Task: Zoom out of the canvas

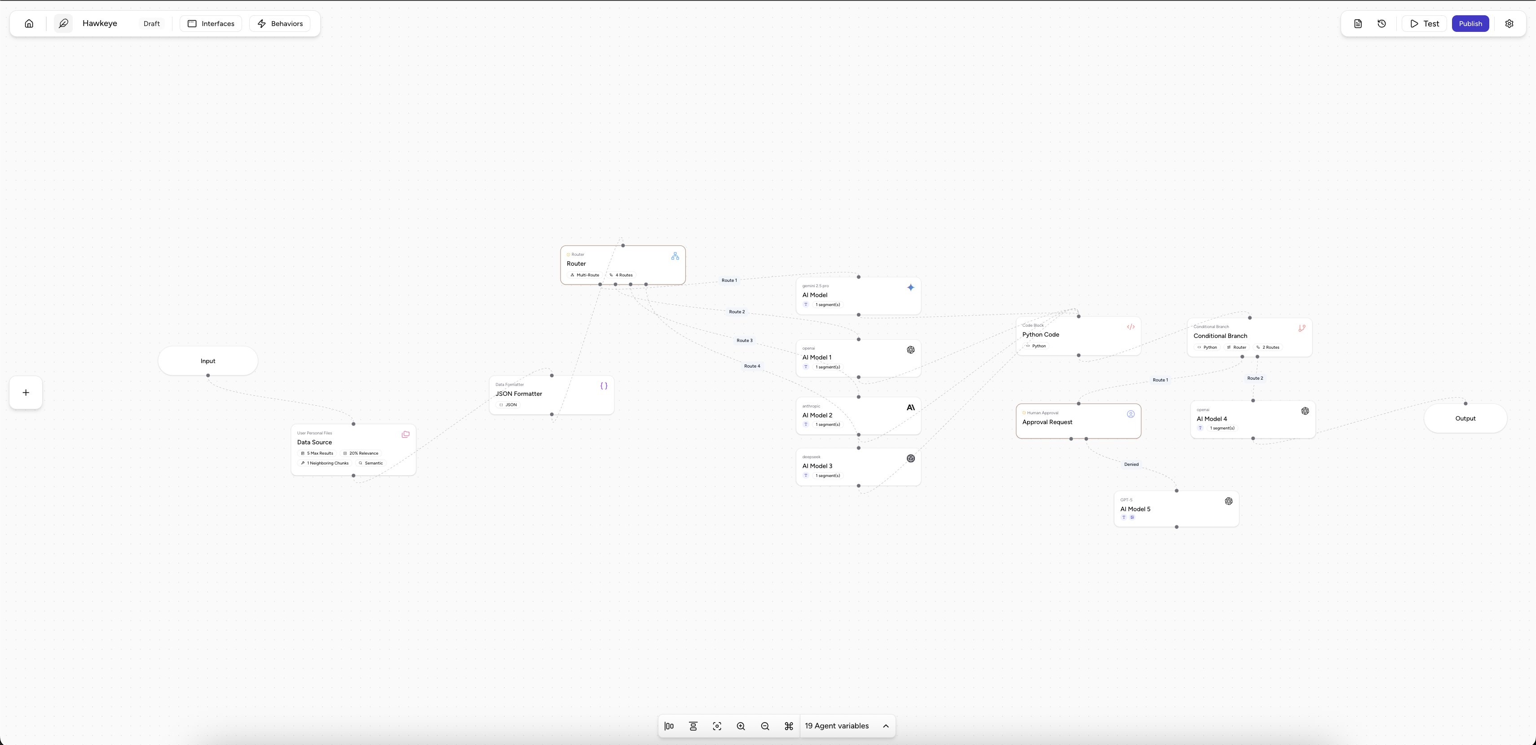Action: pyautogui.click(x=765, y=726)
